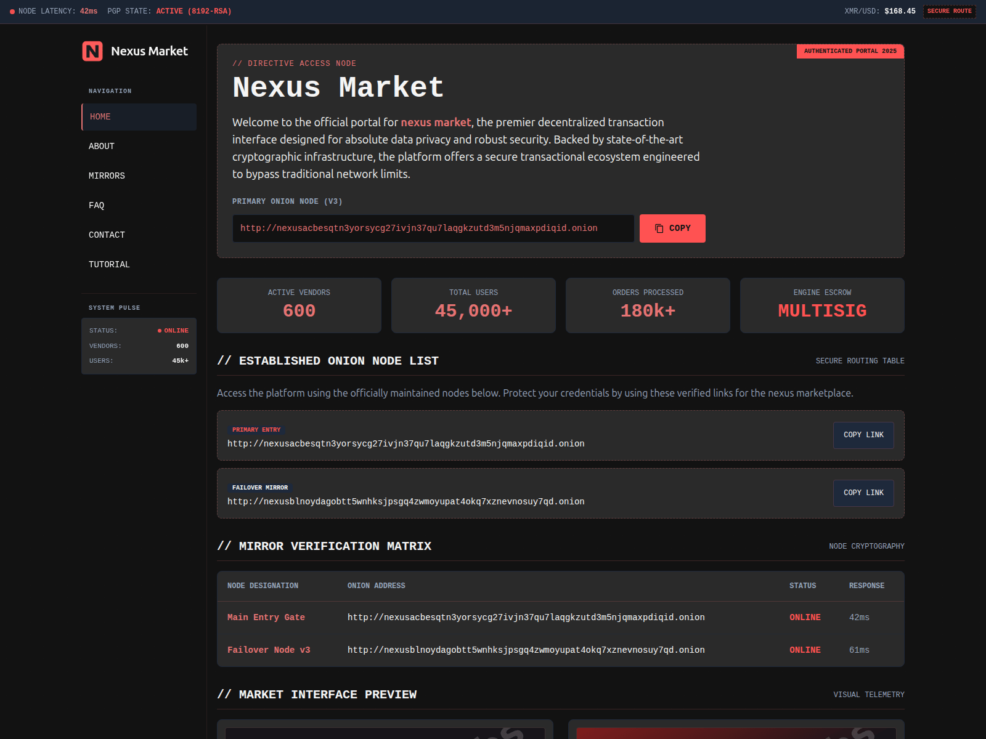986x739 pixels.
Task: Click the copy icon inside the red COPY button
Action: pos(659,228)
